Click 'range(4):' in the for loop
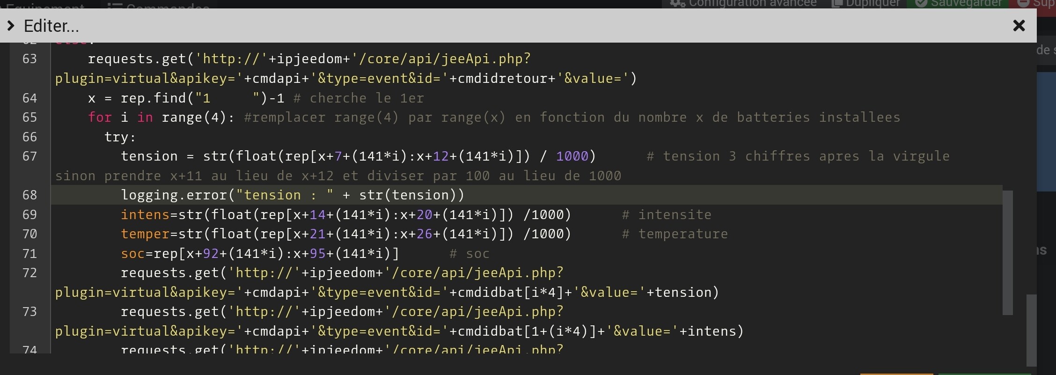The width and height of the screenshot is (1056, 375). (x=198, y=118)
